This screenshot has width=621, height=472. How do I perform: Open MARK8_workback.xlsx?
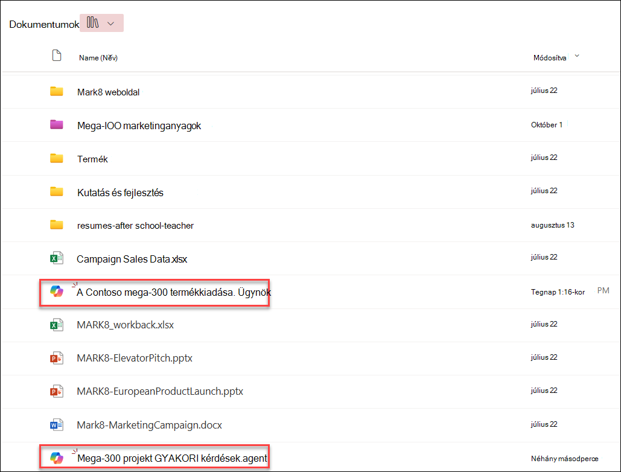125,325
